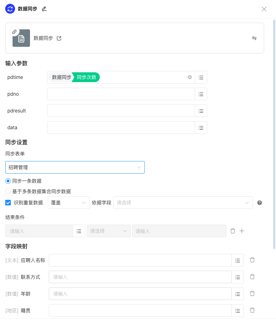
Task: Open the 招聘管理 sync form dropdown
Action: [x=75, y=167]
